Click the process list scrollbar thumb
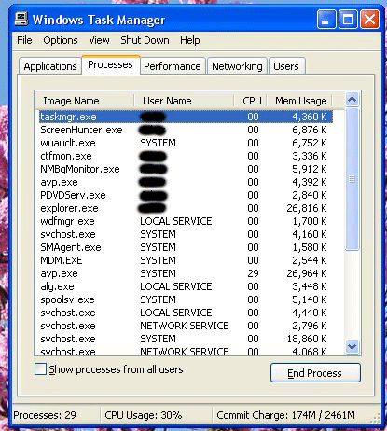 pyautogui.click(x=352, y=179)
